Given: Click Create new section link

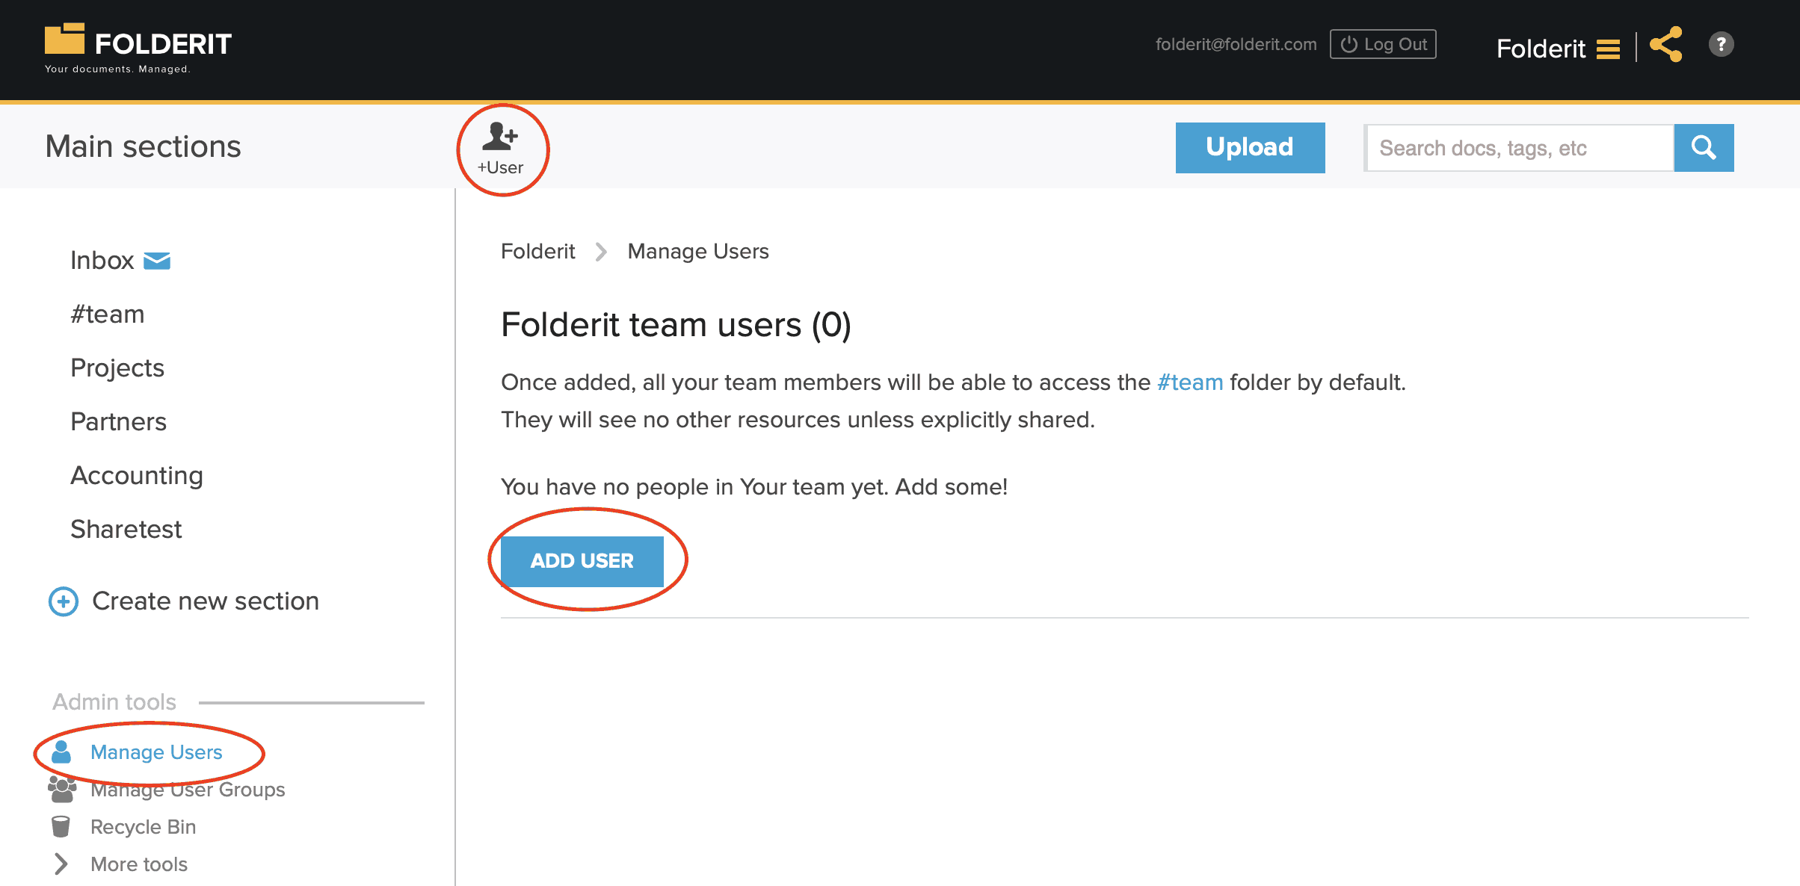Looking at the screenshot, I should (x=206, y=601).
